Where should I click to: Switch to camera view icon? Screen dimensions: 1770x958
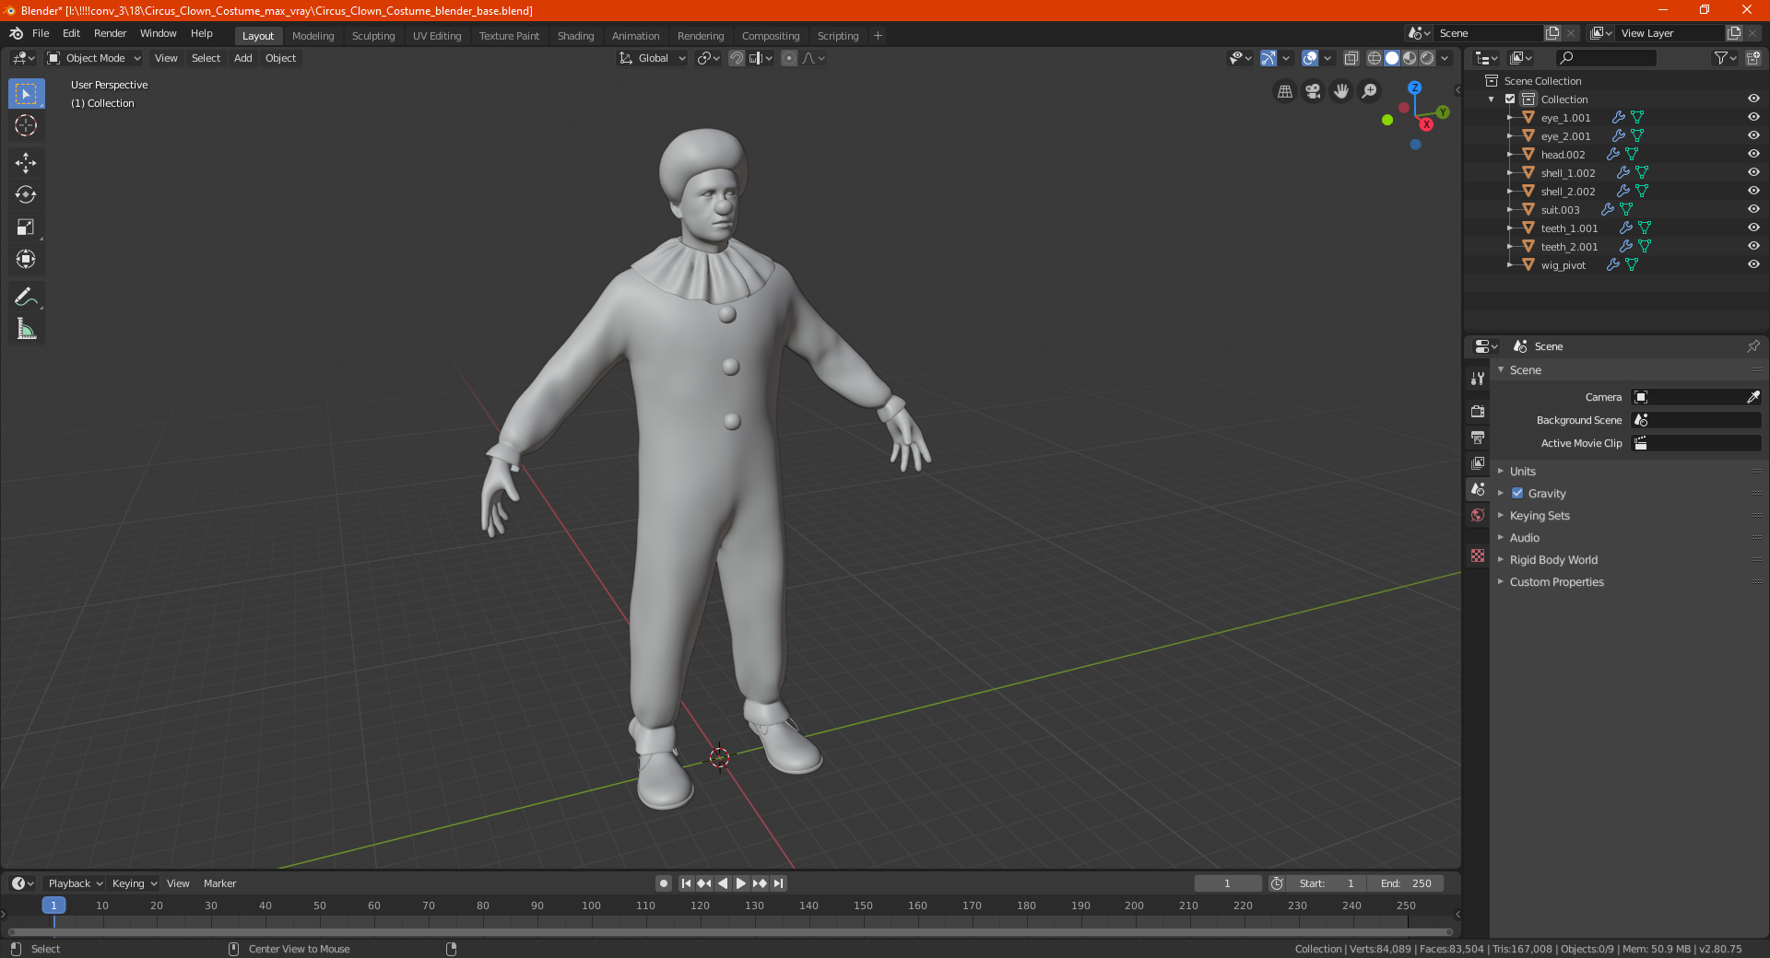[1314, 91]
